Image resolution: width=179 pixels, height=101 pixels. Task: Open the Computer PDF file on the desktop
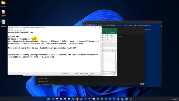point(3,14)
